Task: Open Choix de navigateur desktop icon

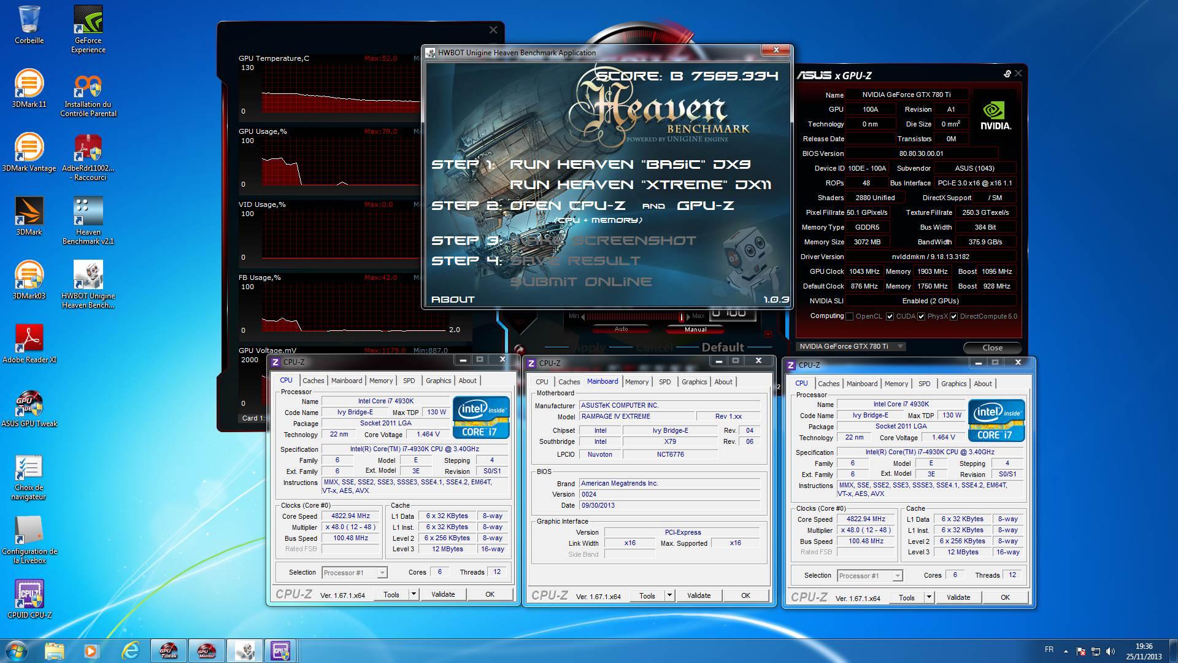Action: point(29,476)
